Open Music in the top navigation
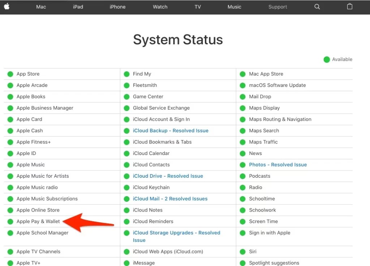Image resolution: width=370 pixels, height=266 pixels. click(234, 7)
